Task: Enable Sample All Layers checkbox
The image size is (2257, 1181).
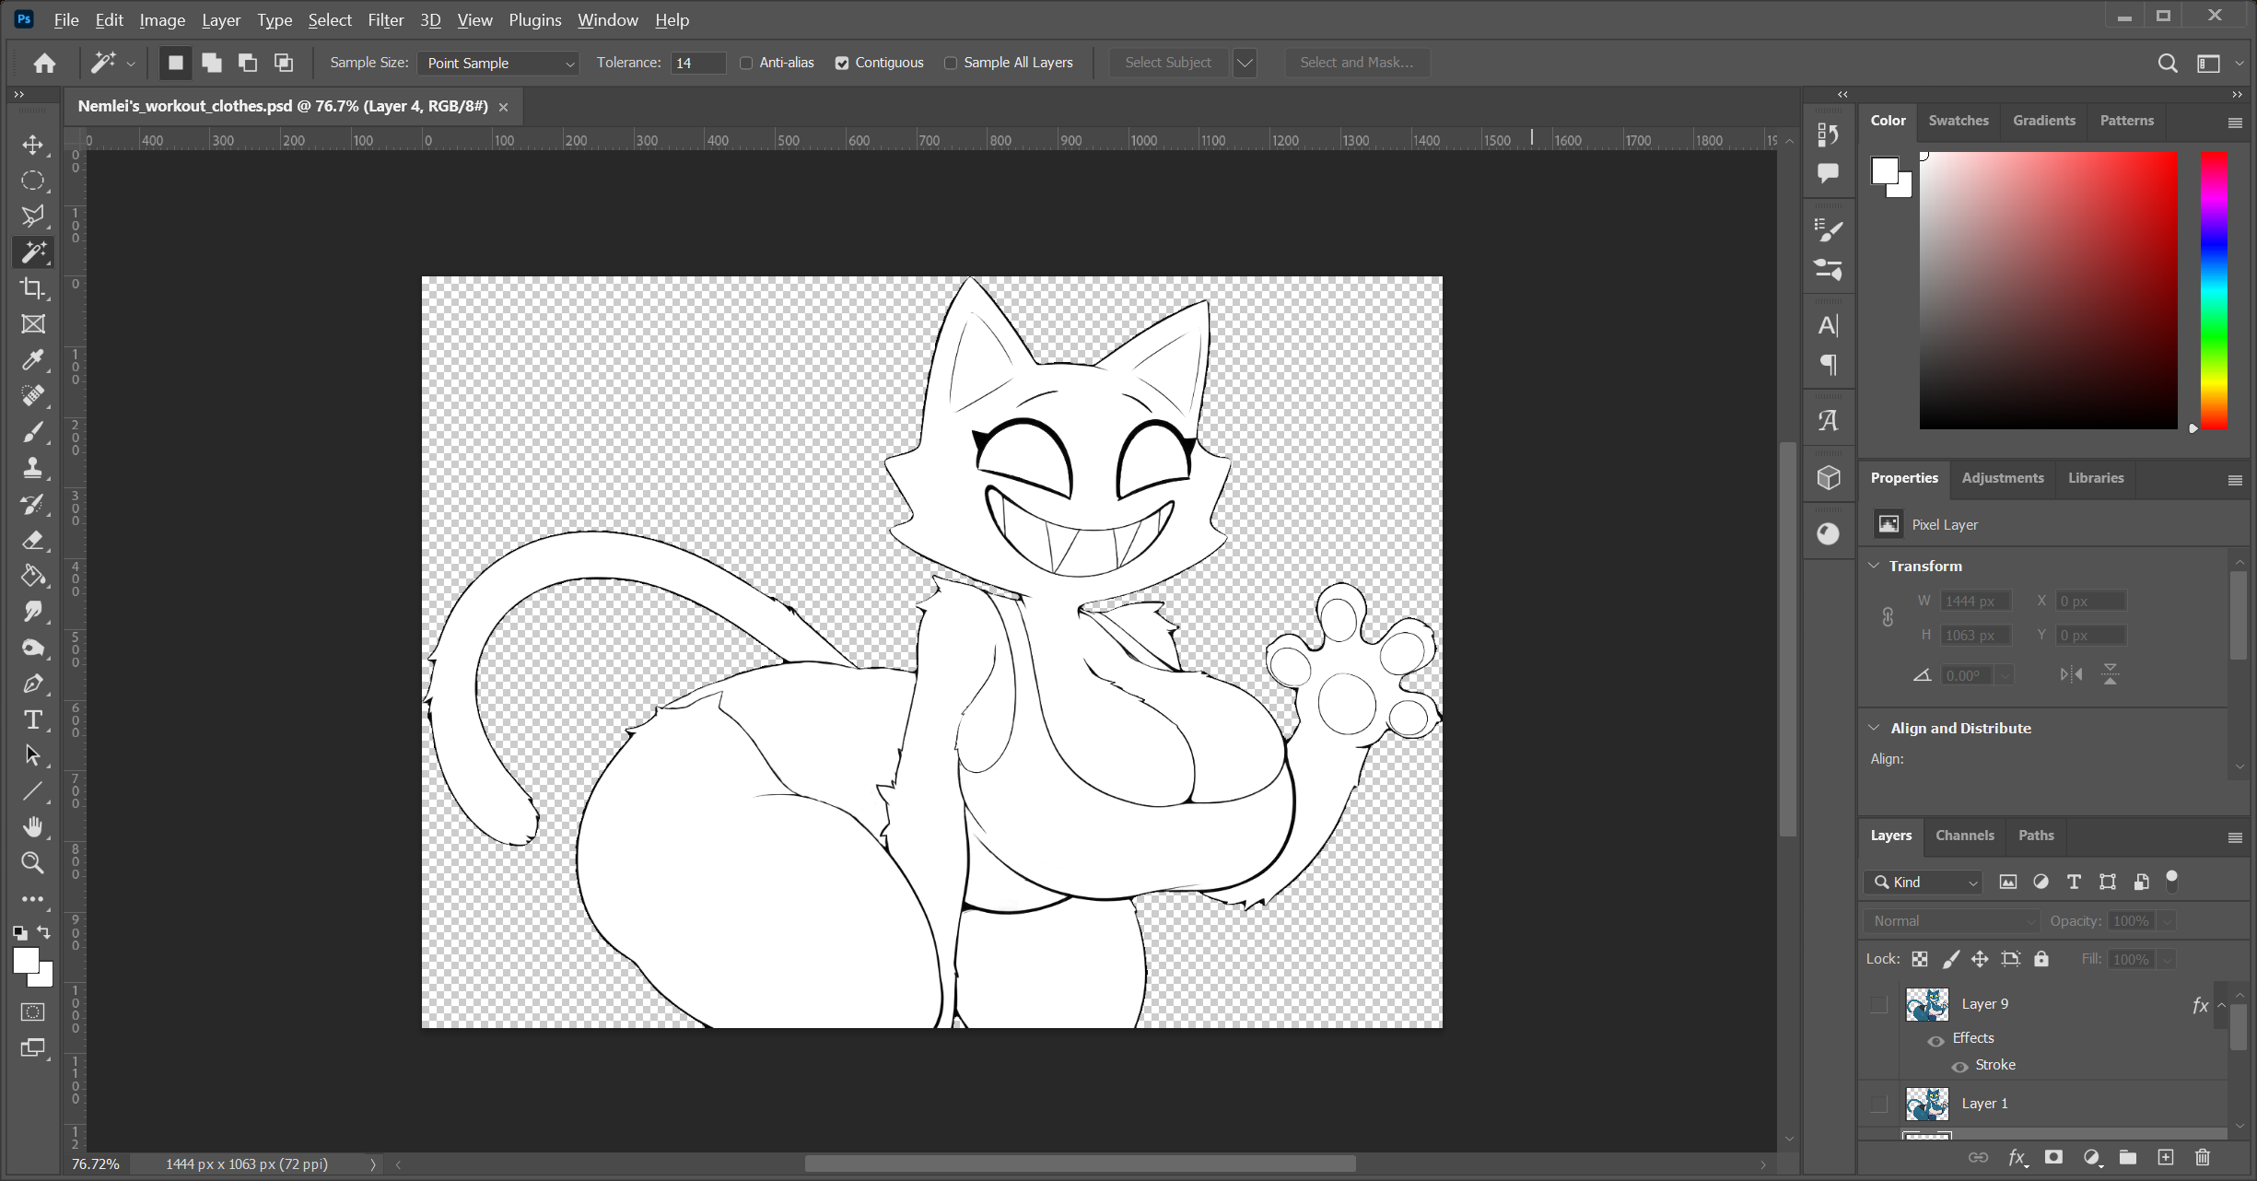Action: click(x=951, y=63)
